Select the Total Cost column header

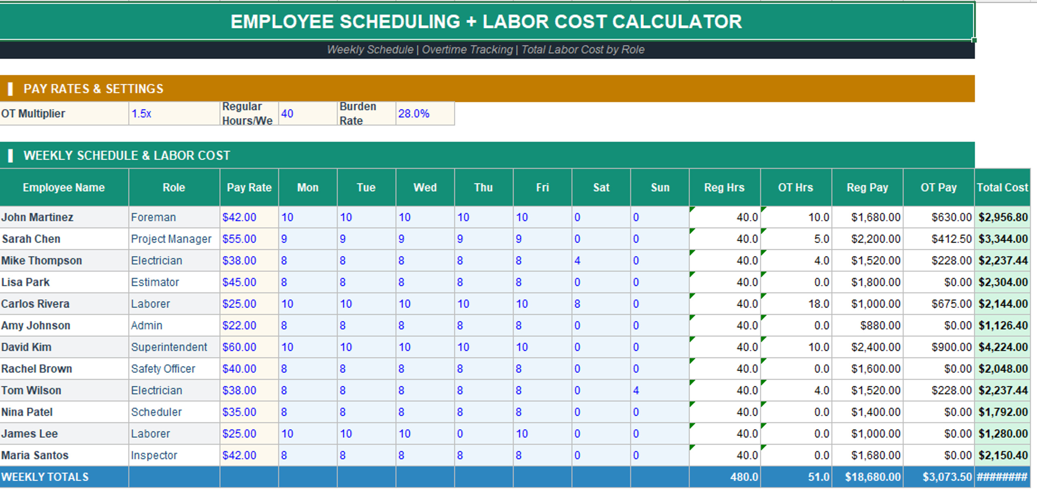tap(1002, 187)
